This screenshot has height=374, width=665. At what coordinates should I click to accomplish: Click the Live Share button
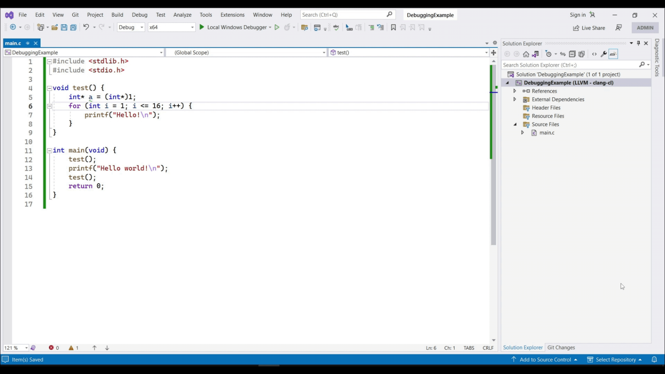click(x=589, y=28)
